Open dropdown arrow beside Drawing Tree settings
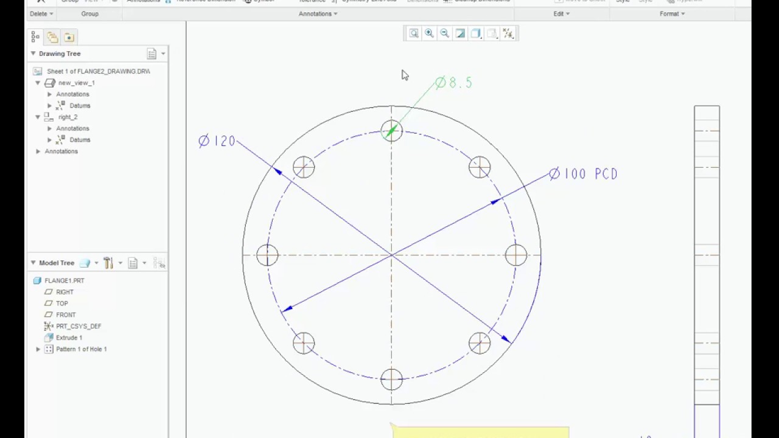Image resolution: width=779 pixels, height=438 pixels. coord(163,54)
